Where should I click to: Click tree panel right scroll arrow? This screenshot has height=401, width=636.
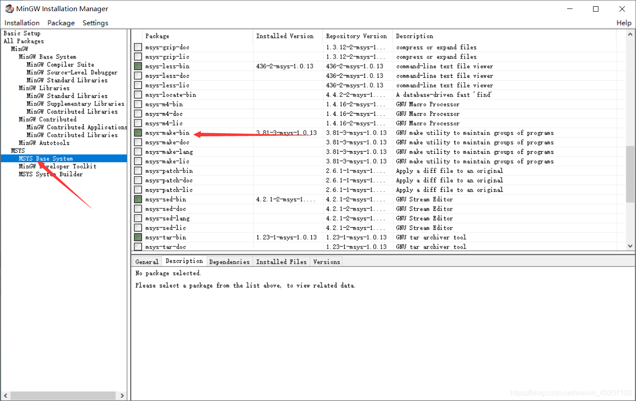122,396
